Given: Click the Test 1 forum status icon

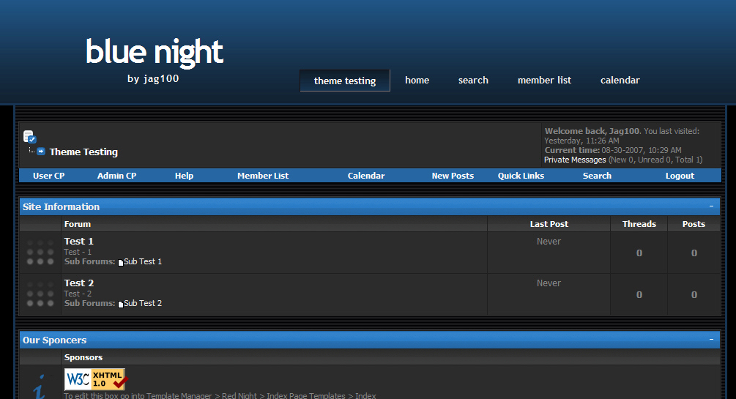Looking at the screenshot, I should point(40,252).
